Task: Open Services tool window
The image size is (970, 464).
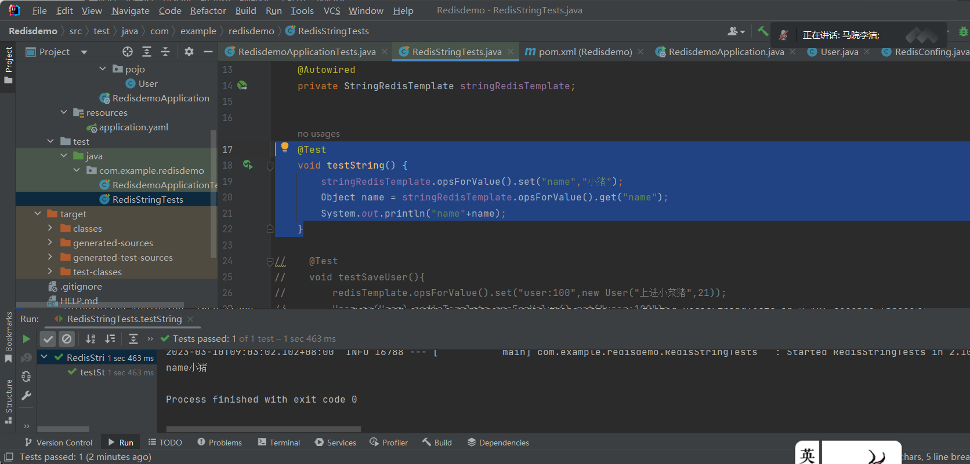Action: point(336,443)
